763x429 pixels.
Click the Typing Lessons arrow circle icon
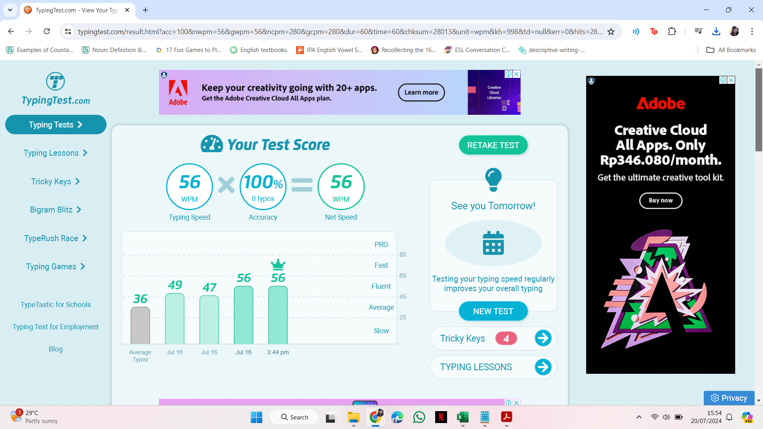543,367
